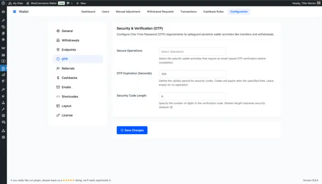Viewport: 322px width, 184px height.
Task: Open Select Operations dropdown
Action: point(192,52)
